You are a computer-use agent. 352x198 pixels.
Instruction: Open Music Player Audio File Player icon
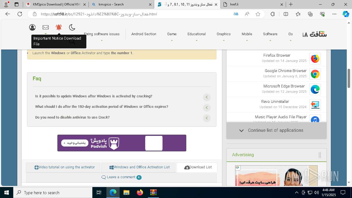[315, 119]
